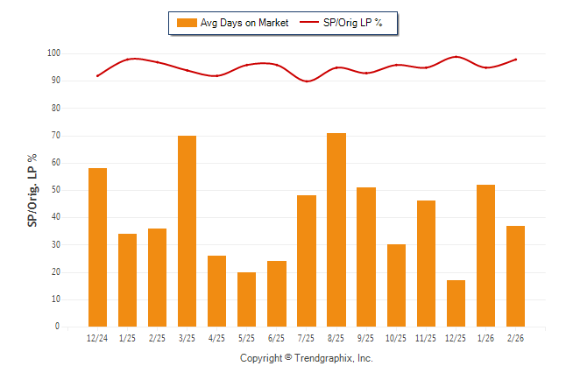Click the 4/25 bar
The width and height of the screenshot is (566, 380).
tap(216, 291)
